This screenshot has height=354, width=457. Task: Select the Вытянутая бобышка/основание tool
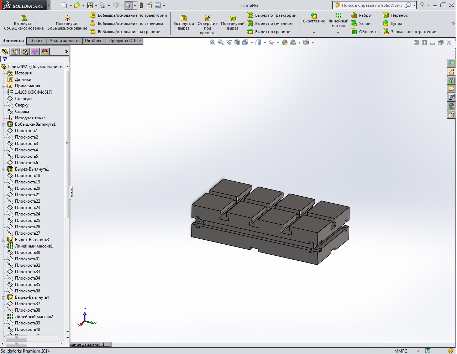click(x=24, y=23)
